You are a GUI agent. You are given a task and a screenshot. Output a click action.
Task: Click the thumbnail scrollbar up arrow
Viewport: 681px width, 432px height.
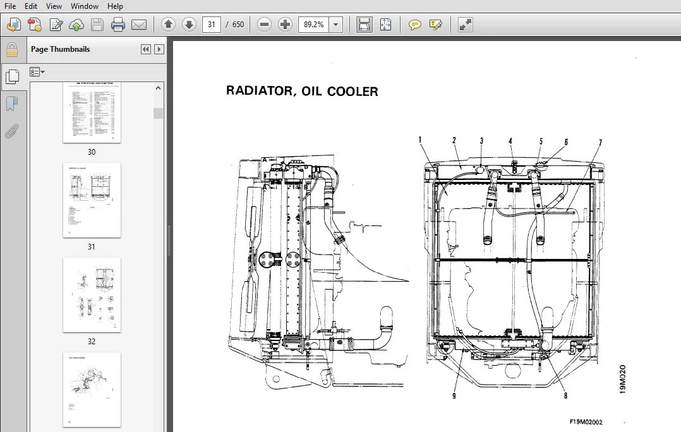(x=158, y=88)
